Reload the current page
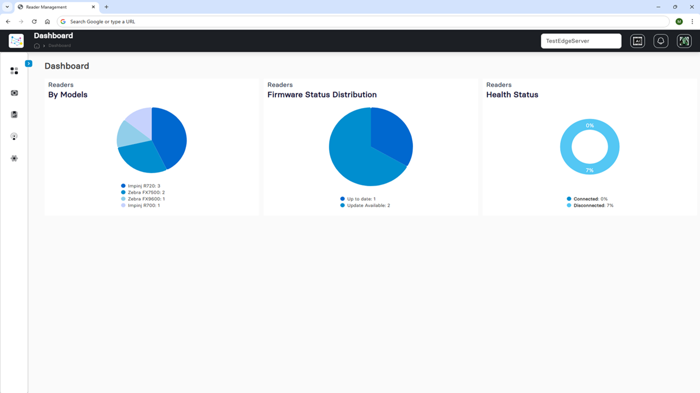 pyautogui.click(x=34, y=22)
